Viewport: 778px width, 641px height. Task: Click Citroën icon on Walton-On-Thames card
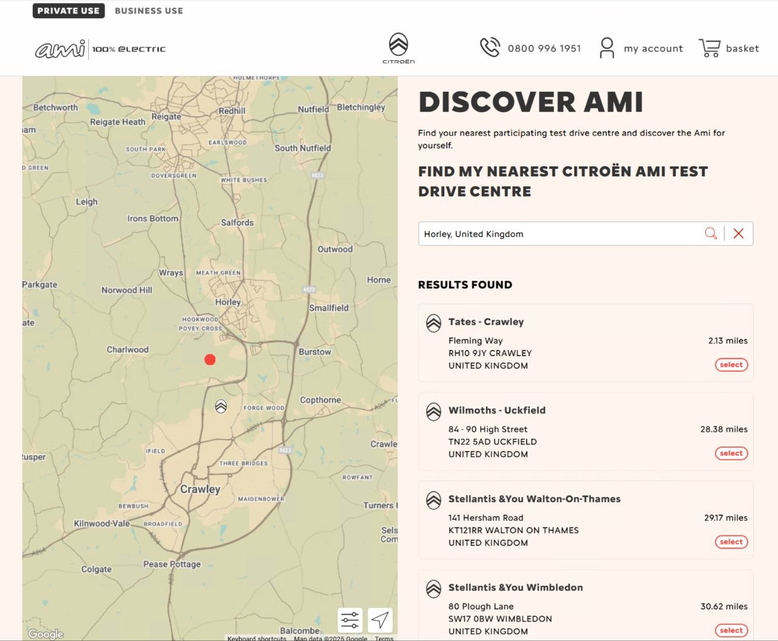coord(433,501)
